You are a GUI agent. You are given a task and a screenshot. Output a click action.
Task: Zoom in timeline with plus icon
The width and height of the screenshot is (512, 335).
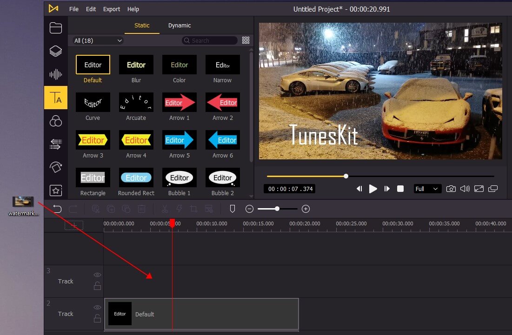(306, 209)
